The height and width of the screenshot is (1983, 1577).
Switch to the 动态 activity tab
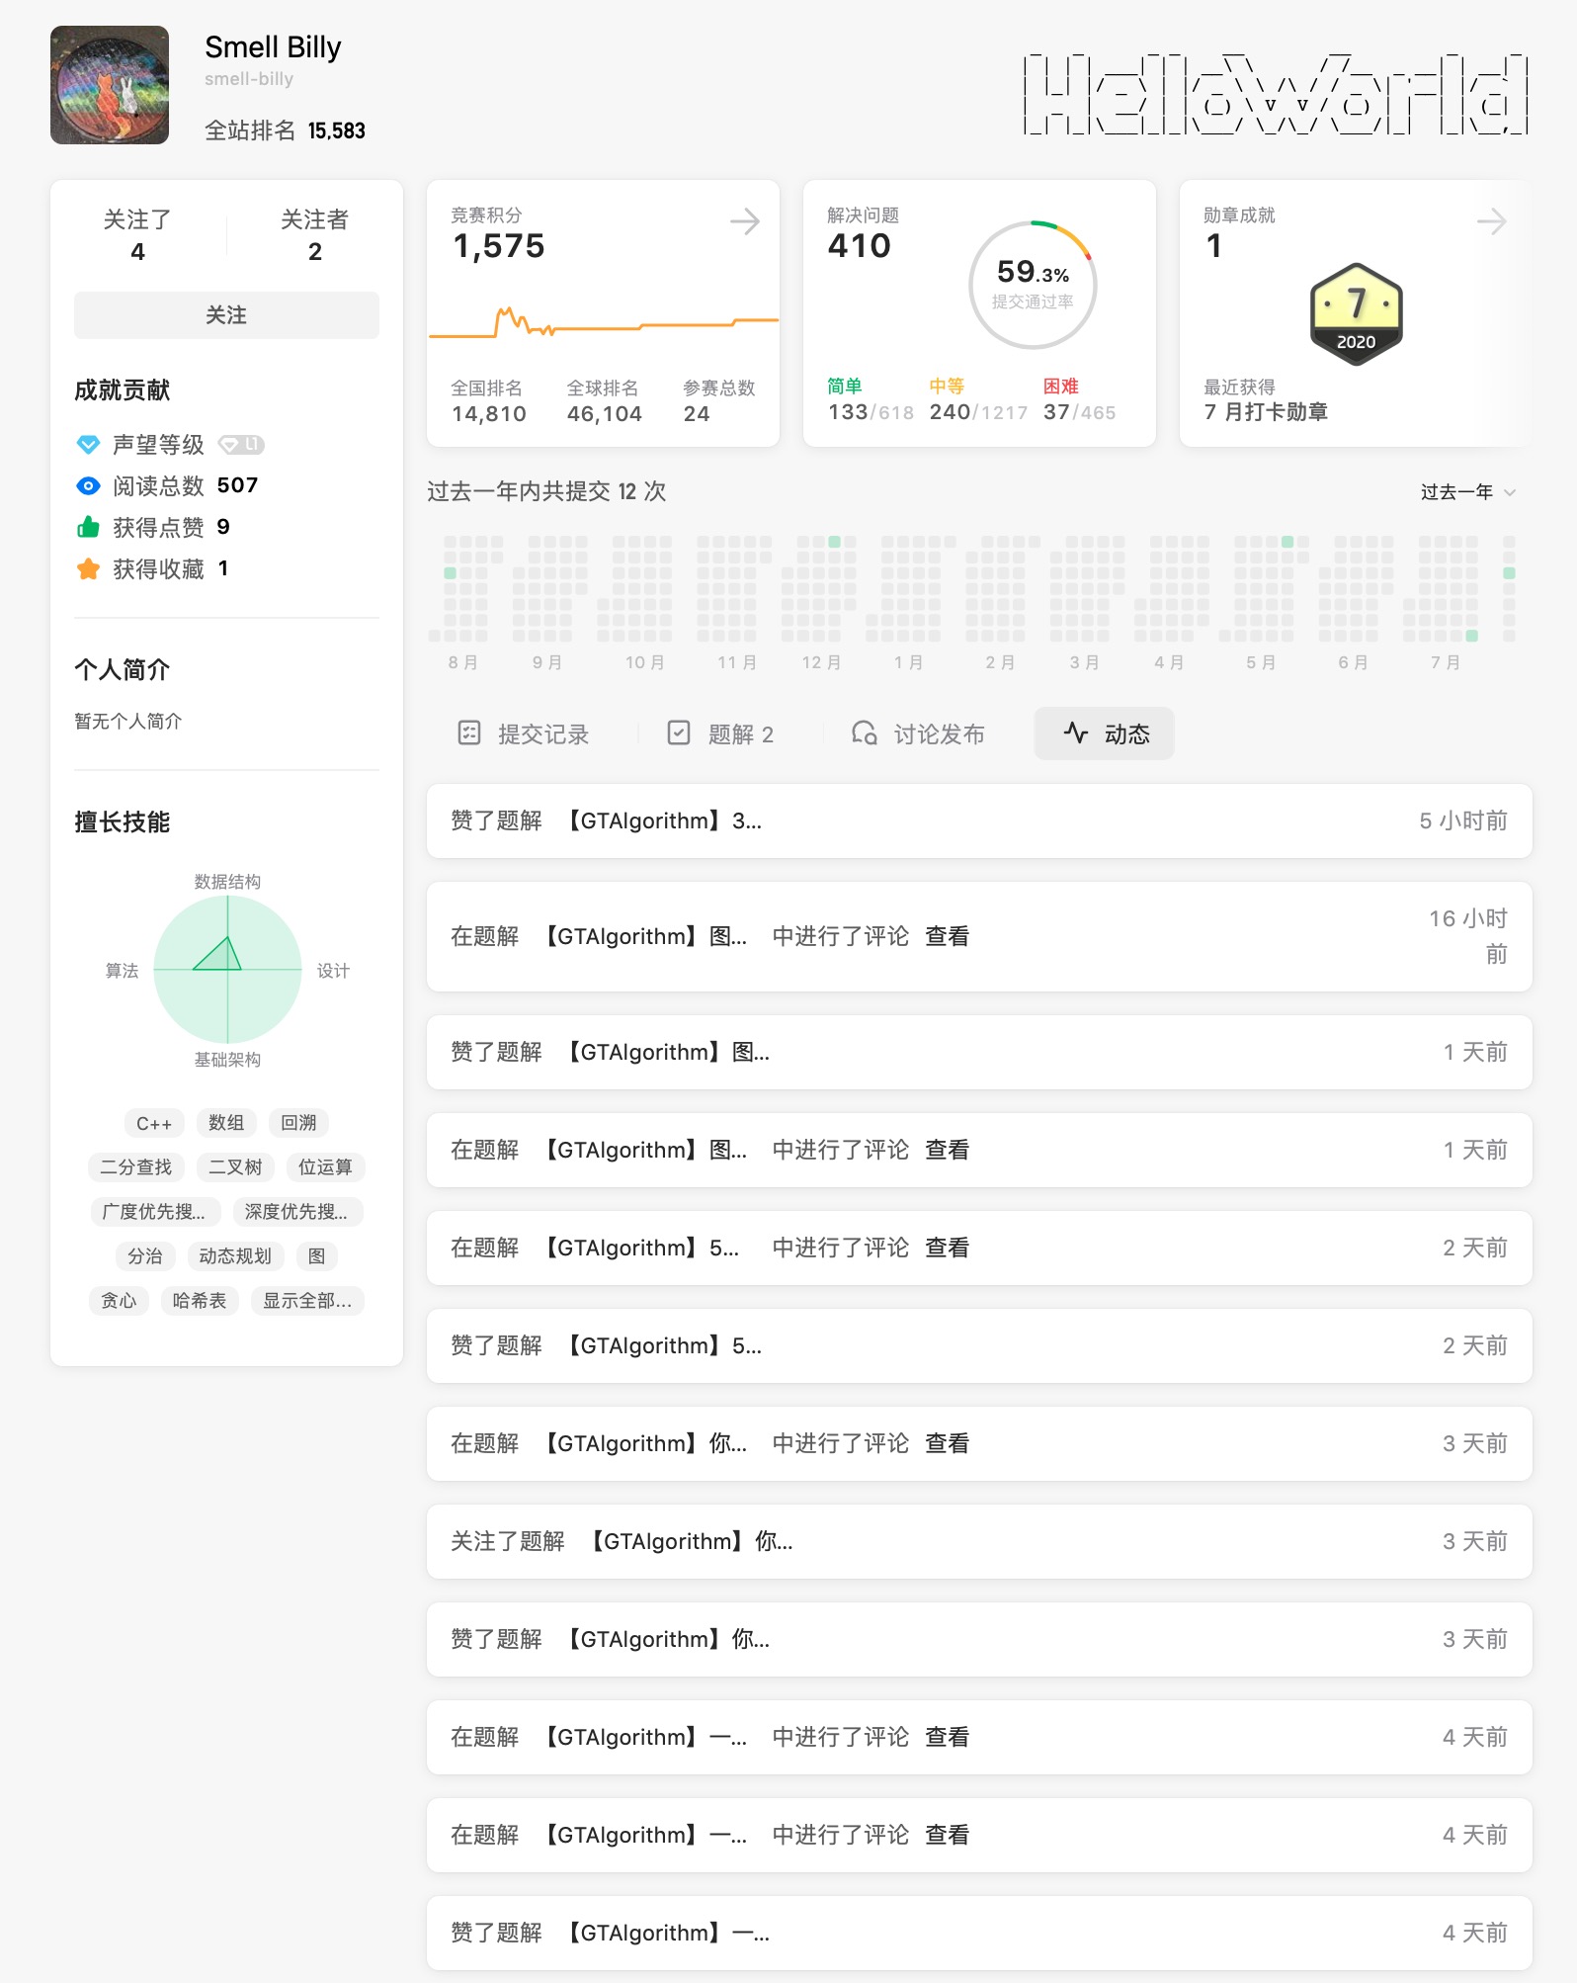point(1104,733)
